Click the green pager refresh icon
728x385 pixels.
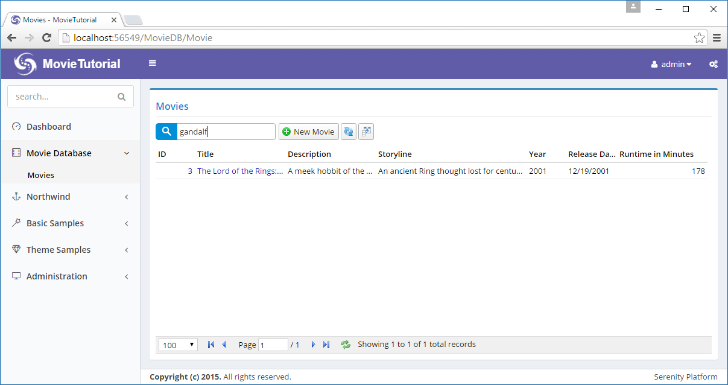[346, 345]
